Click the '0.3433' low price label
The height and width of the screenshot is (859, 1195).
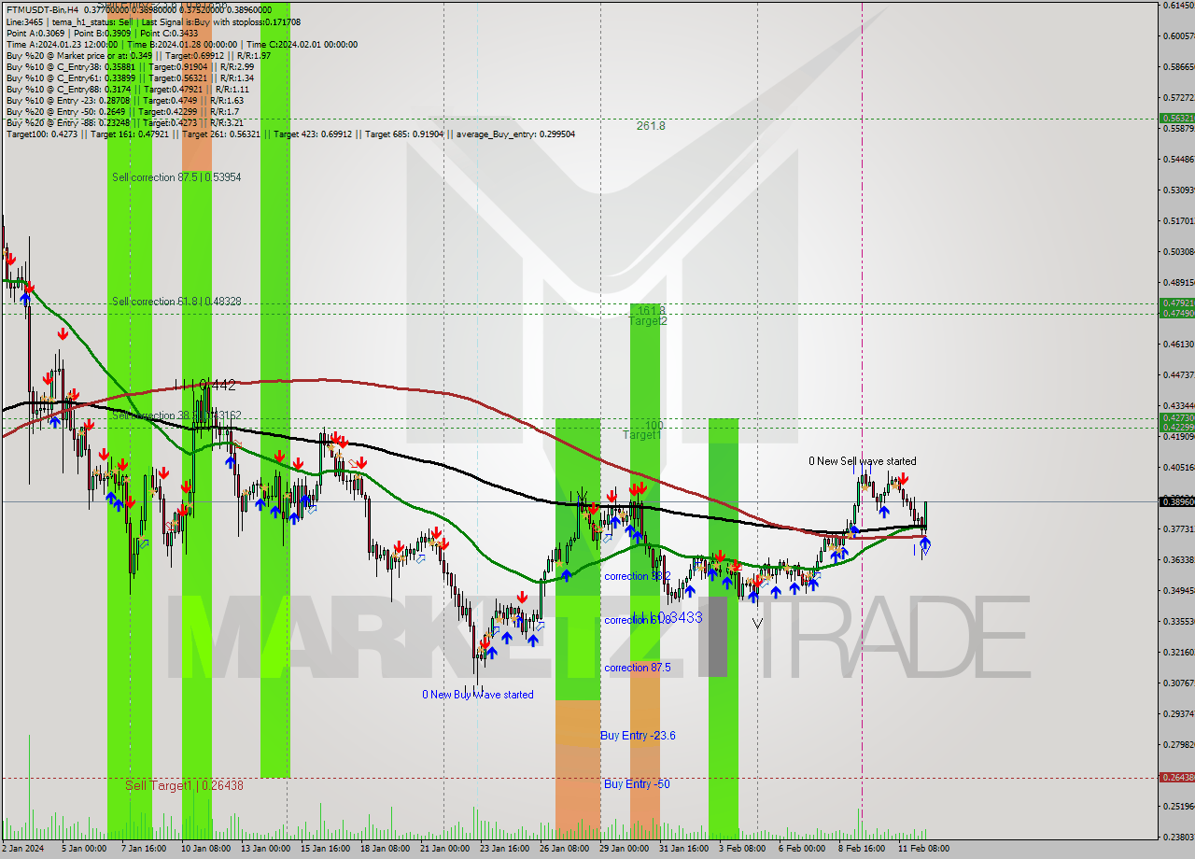tap(678, 618)
